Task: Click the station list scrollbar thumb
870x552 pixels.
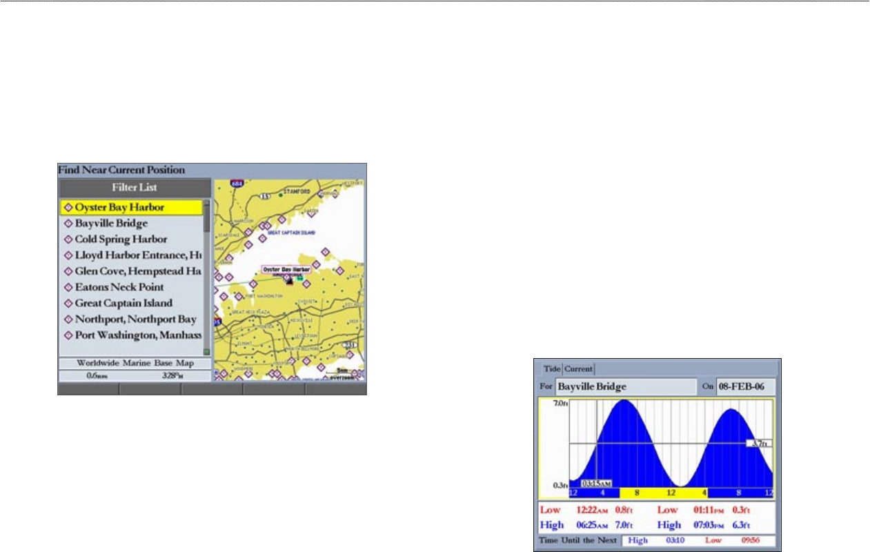Action: pos(206,215)
